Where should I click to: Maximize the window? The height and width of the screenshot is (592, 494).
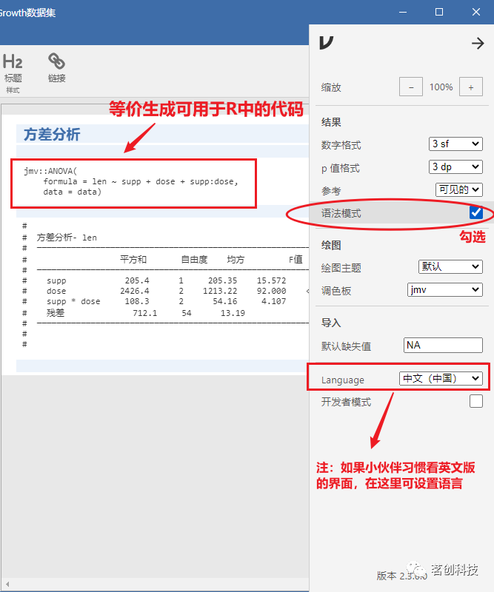[439, 12]
